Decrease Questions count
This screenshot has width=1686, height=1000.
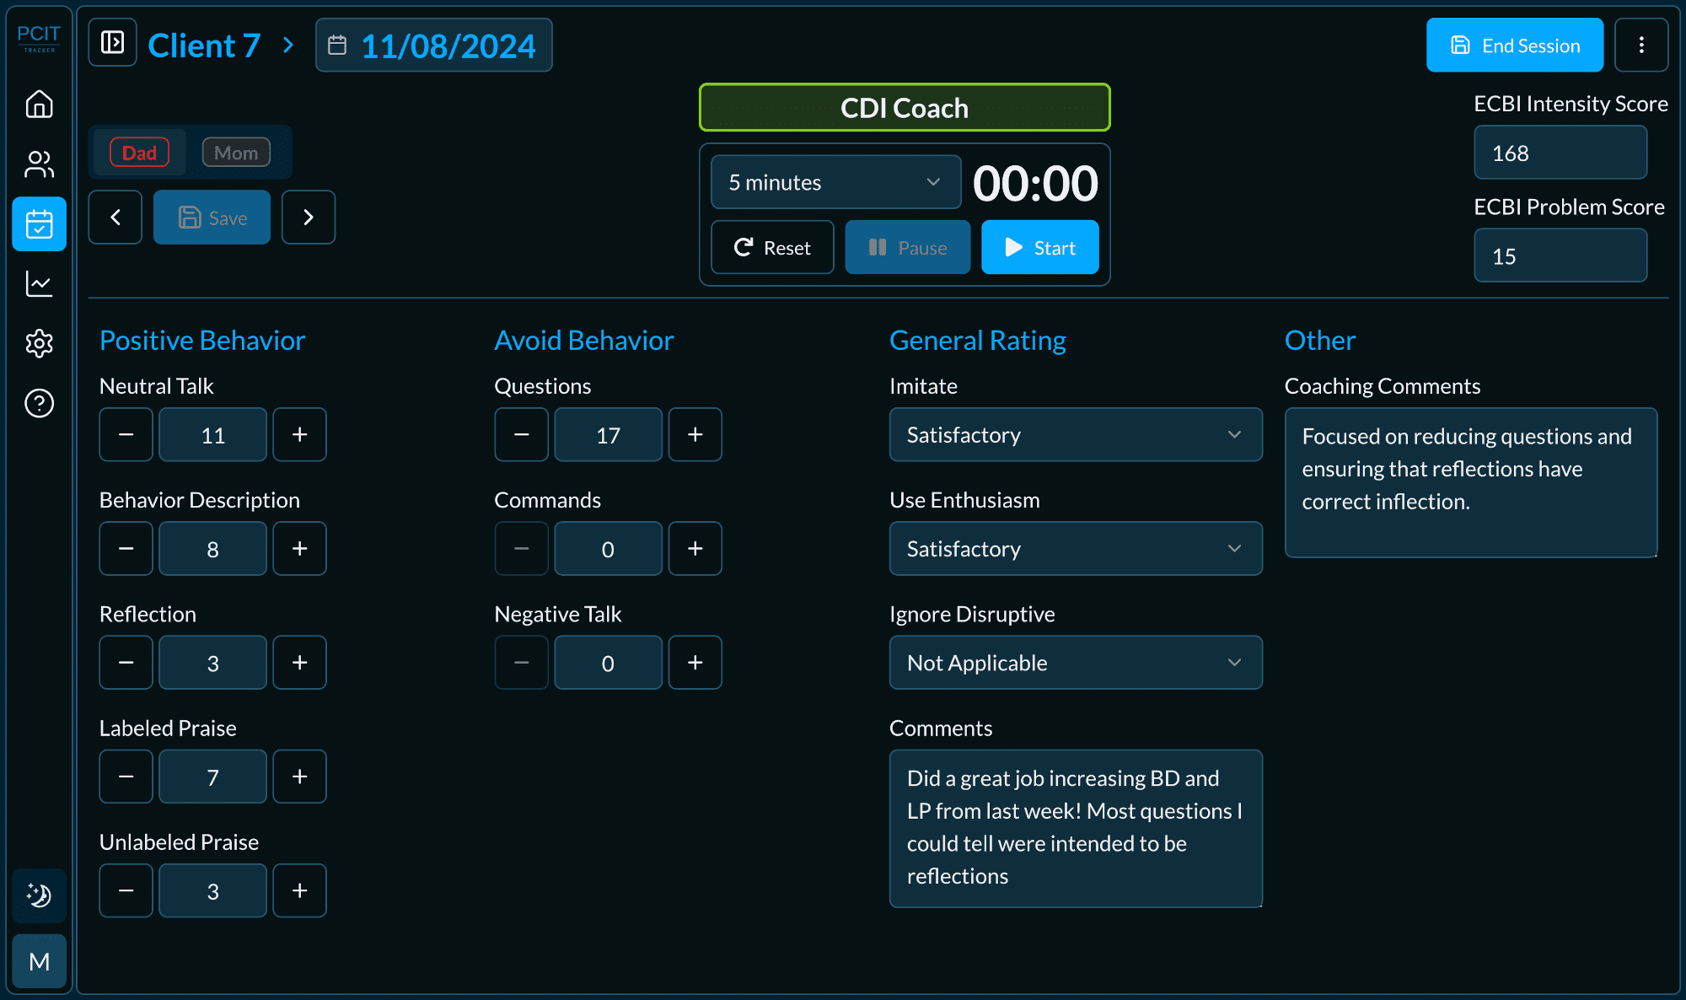522,435
